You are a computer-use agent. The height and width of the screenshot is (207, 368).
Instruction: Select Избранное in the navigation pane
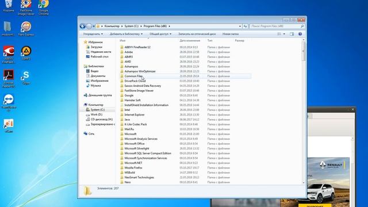tap(95, 42)
